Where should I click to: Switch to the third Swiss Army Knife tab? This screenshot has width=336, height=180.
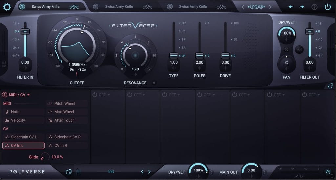coord(193,7)
